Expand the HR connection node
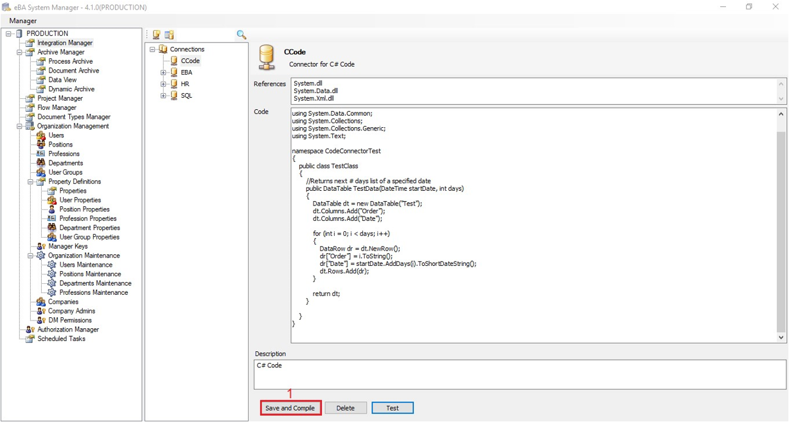Image resolution: width=789 pixels, height=422 pixels. (163, 84)
